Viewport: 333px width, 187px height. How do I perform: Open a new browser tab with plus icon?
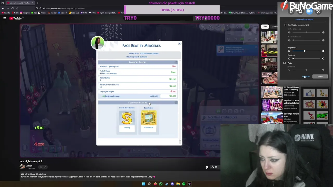[x=37, y=3]
